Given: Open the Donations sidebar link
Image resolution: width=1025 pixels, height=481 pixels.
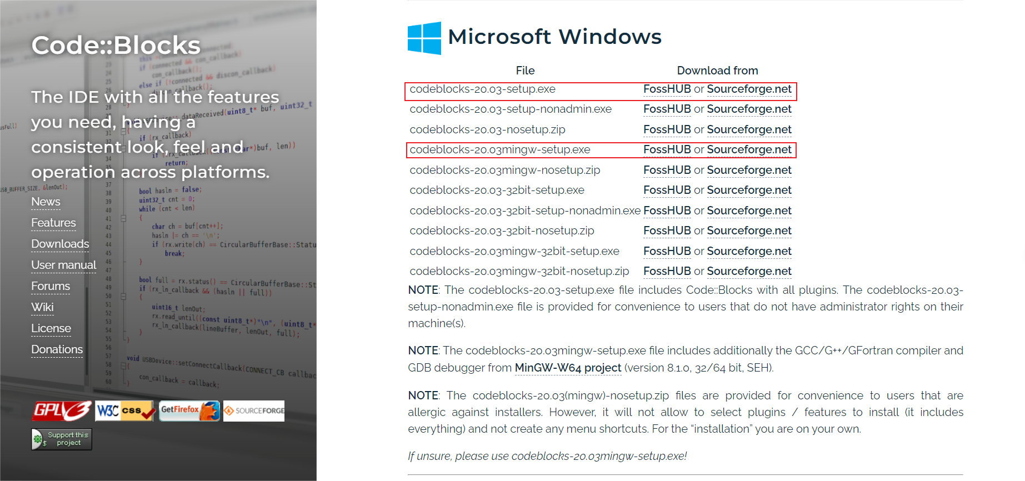Looking at the screenshot, I should point(57,349).
